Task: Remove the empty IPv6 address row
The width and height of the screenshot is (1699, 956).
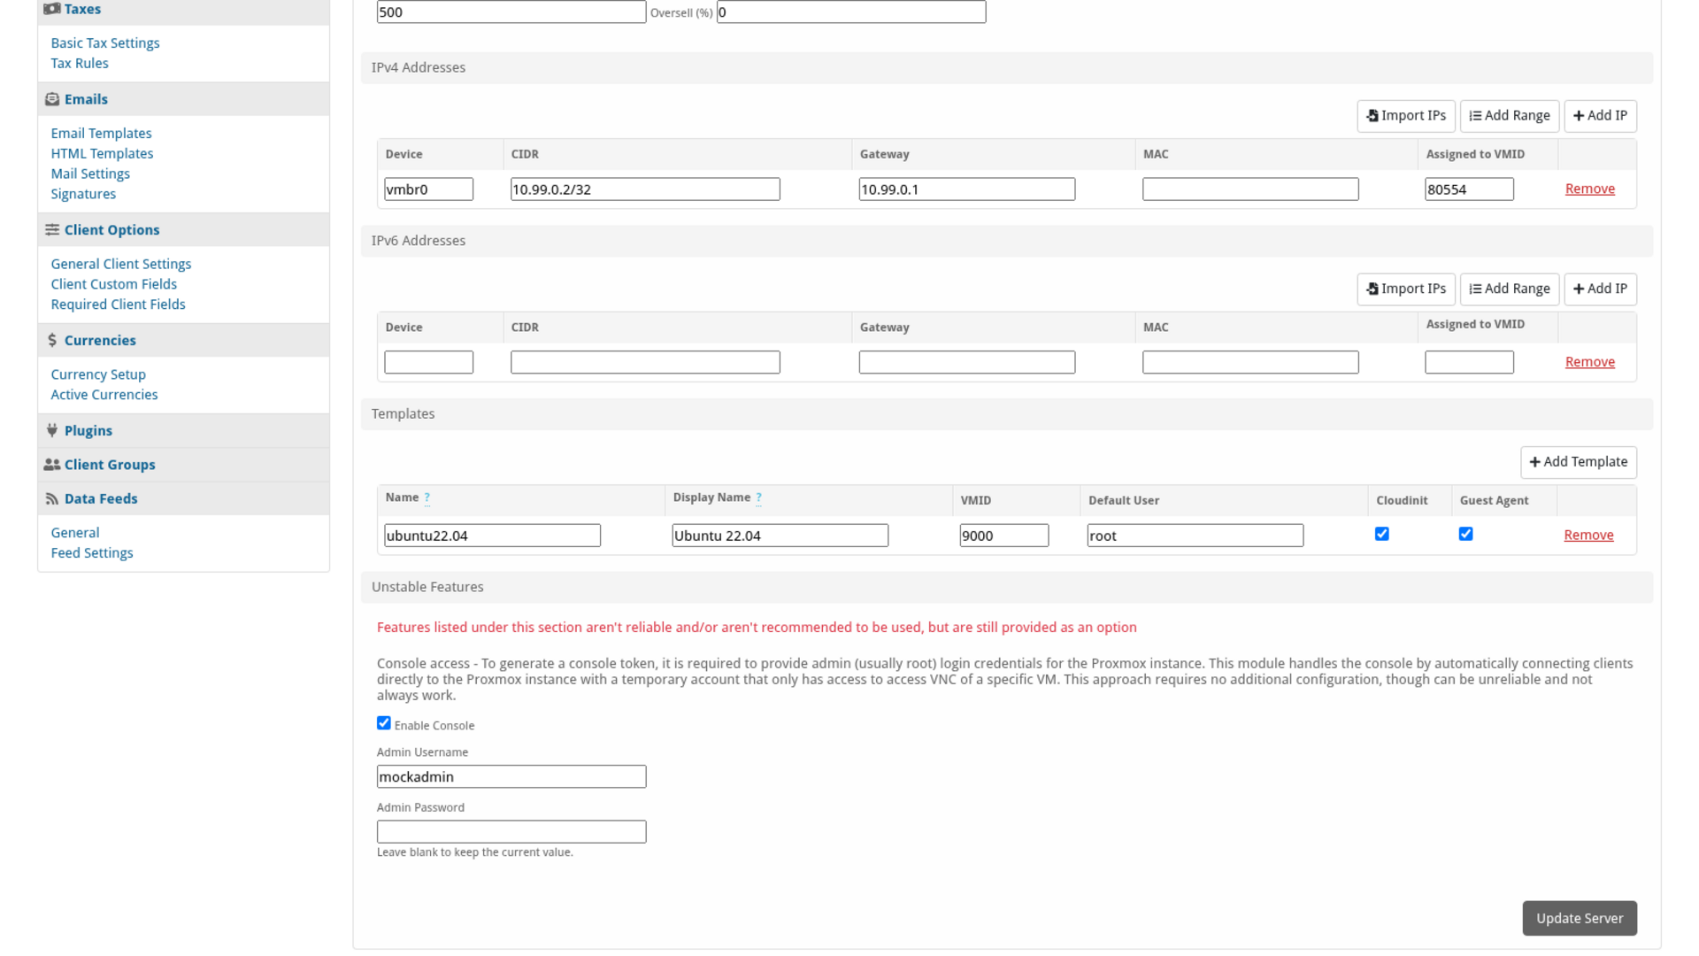Action: pyautogui.click(x=1590, y=362)
